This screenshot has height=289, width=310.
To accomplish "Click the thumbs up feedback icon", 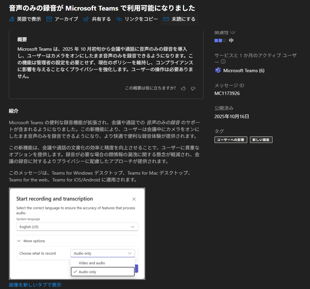I will (183, 89).
